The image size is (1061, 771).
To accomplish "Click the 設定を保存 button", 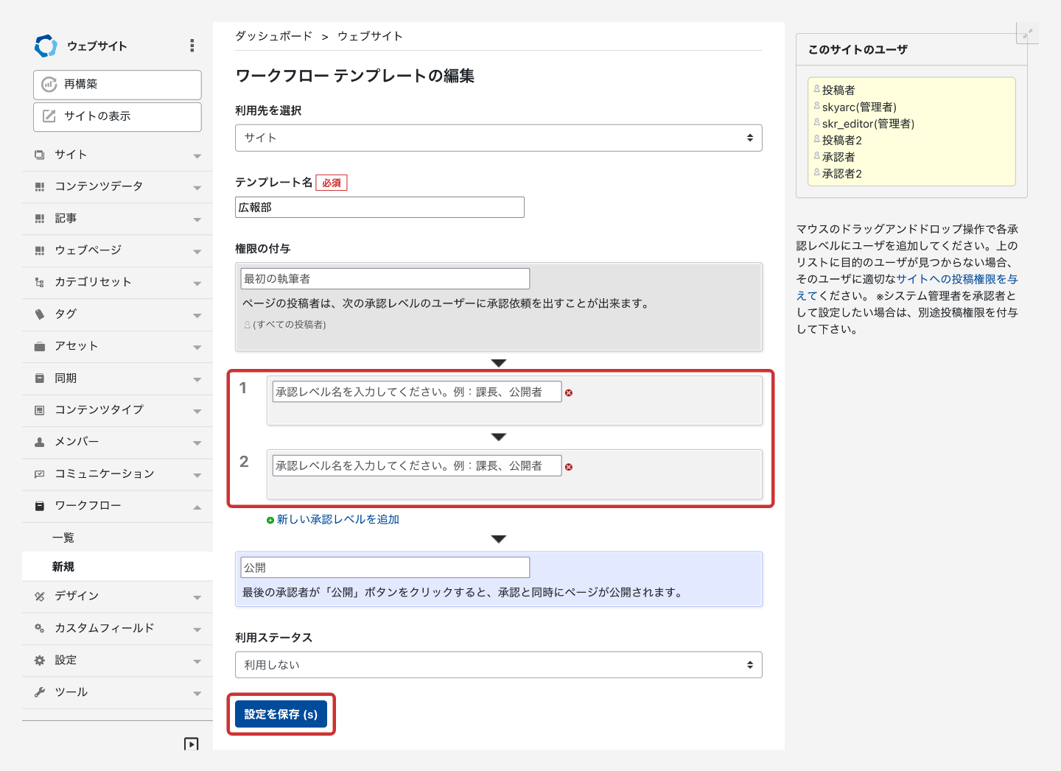I will point(281,714).
